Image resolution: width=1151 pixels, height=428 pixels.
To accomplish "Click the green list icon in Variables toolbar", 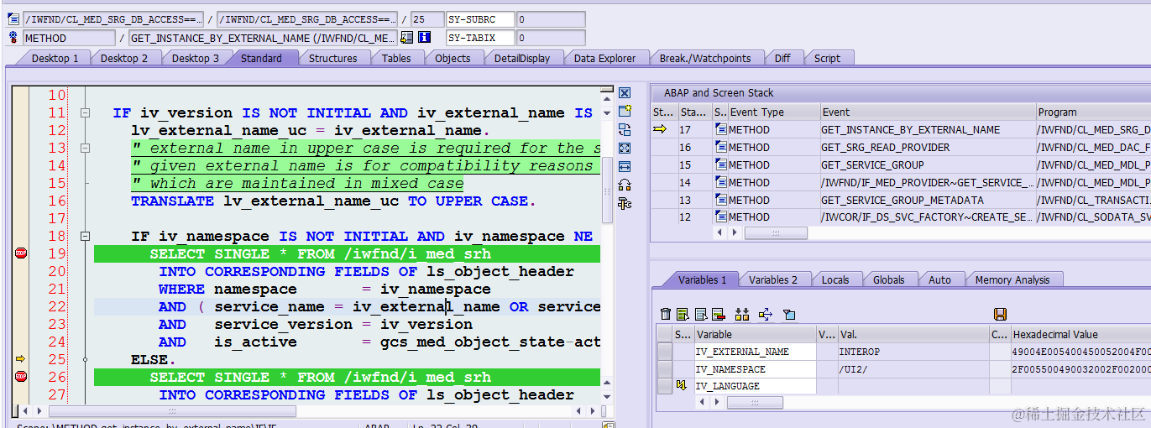I will click(683, 314).
